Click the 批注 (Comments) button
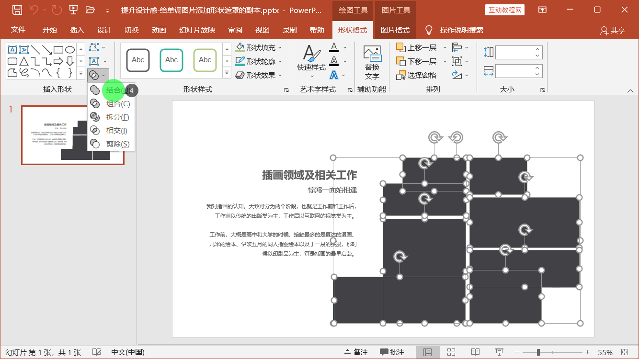The width and height of the screenshot is (639, 359). tap(392, 352)
